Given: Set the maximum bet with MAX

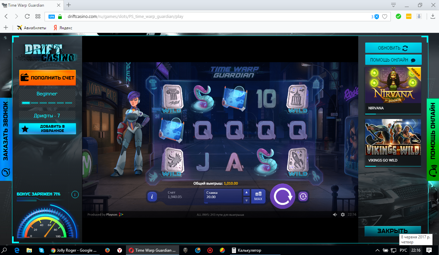Looking at the screenshot, I should coord(258,196).
